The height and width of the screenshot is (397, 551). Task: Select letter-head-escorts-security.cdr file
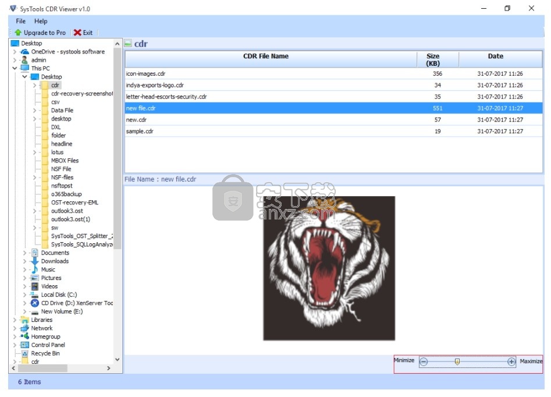click(333, 97)
